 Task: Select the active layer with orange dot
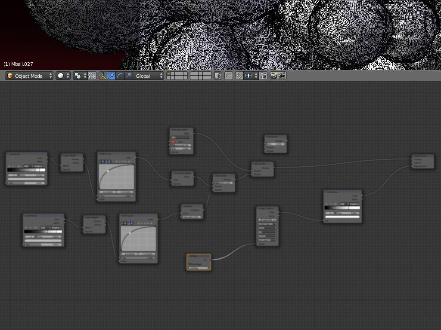[x=168, y=74]
